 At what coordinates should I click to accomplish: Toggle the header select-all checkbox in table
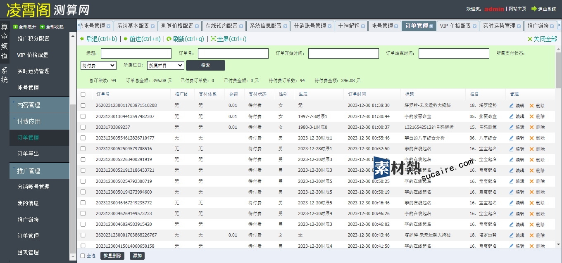click(x=83, y=95)
